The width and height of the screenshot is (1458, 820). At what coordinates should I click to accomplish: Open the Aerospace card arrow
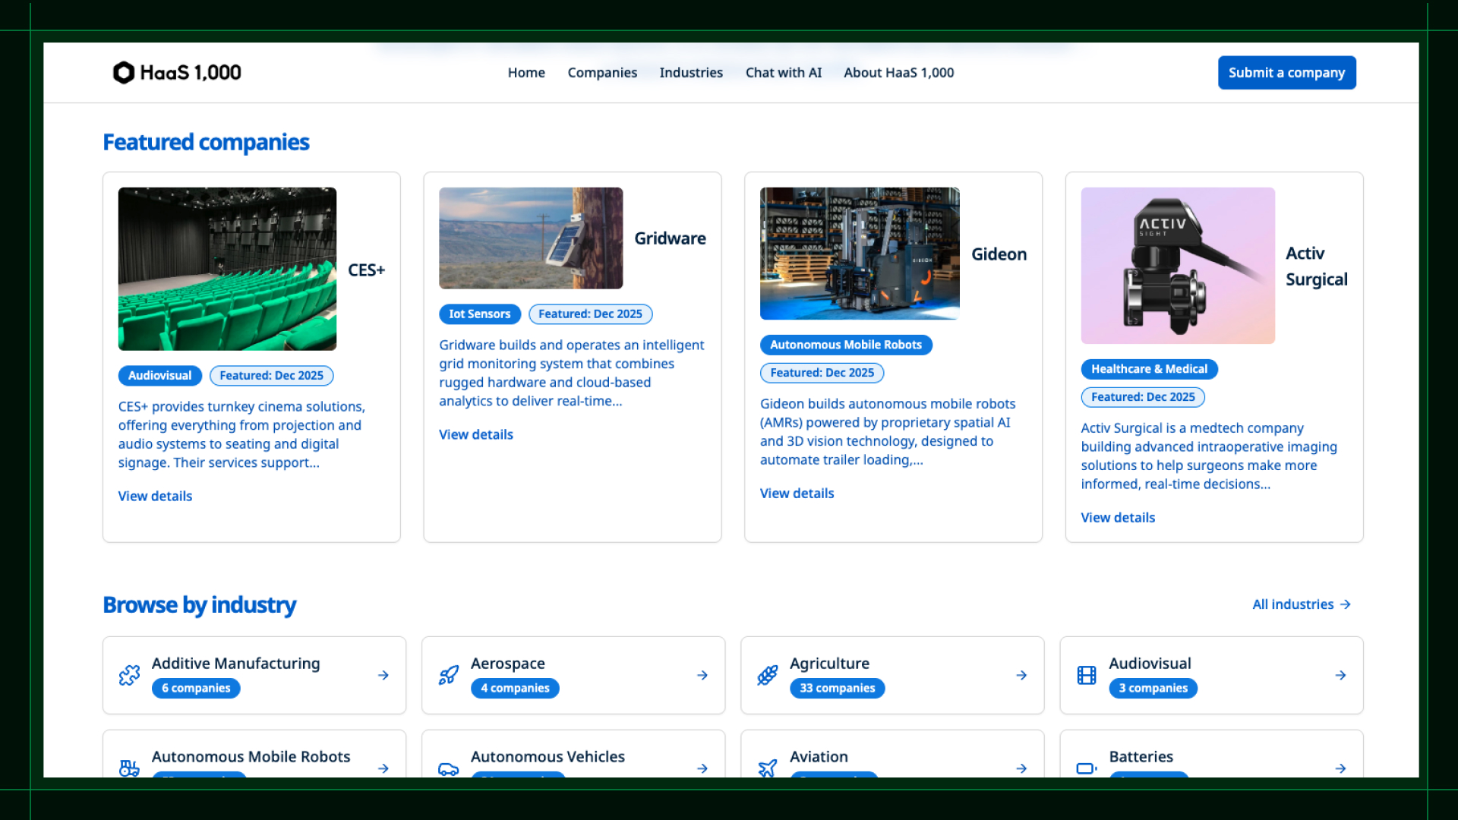click(x=702, y=675)
